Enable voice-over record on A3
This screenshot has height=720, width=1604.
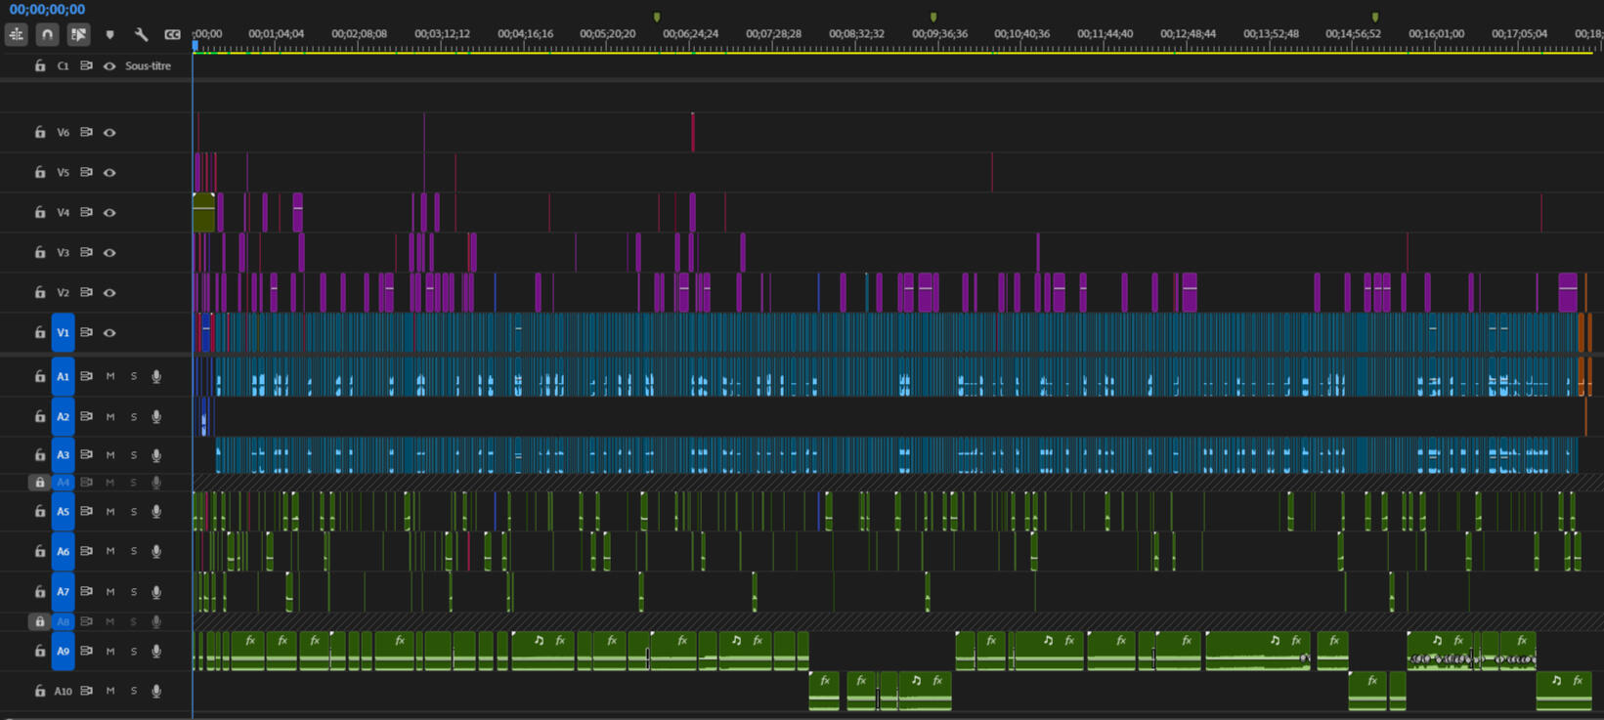tap(156, 455)
